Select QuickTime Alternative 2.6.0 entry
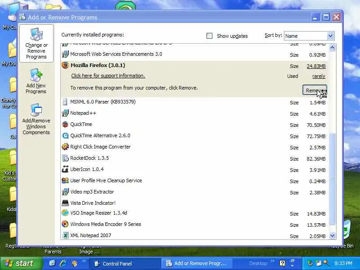The width and height of the screenshot is (360, 270). [194, 136]
